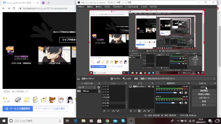Screen dimensions: 221x124
Task: Add a new scene with plus icon
Action: [x=104, y=111]
